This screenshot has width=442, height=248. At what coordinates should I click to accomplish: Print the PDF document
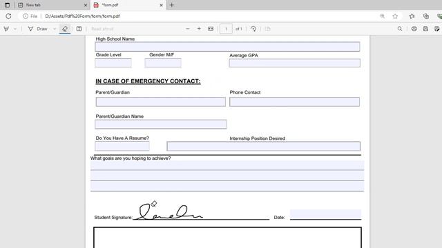tap(414, 29)
